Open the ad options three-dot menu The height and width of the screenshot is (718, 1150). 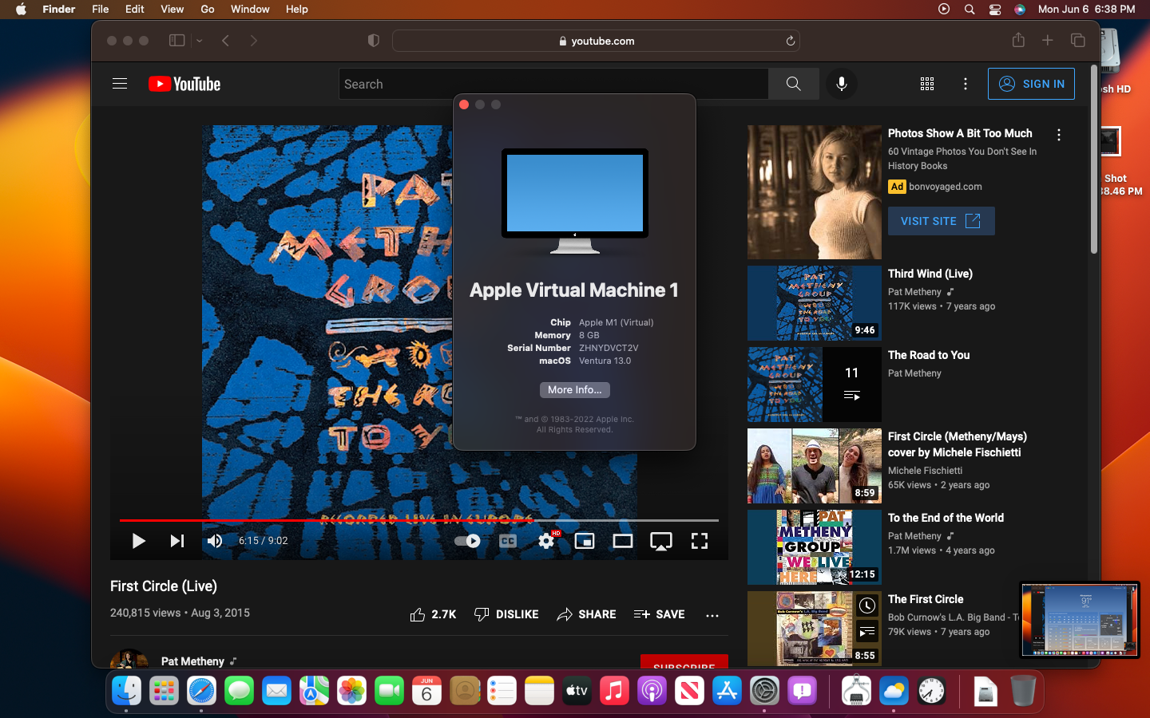(x=1059, y=135)
